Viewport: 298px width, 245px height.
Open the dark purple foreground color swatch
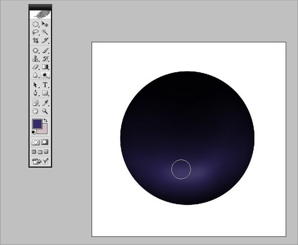(x=37, y=124)
